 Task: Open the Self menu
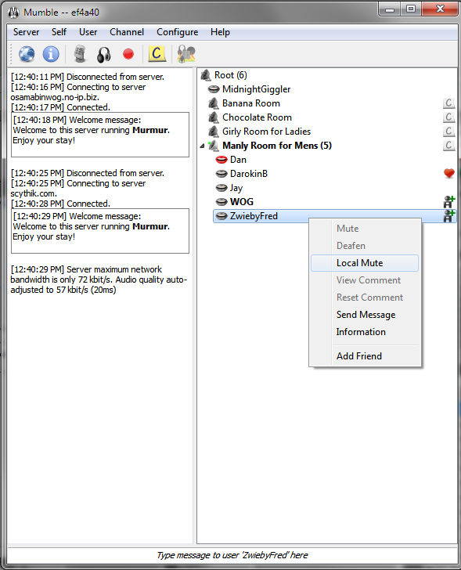[x=59, y=32]
